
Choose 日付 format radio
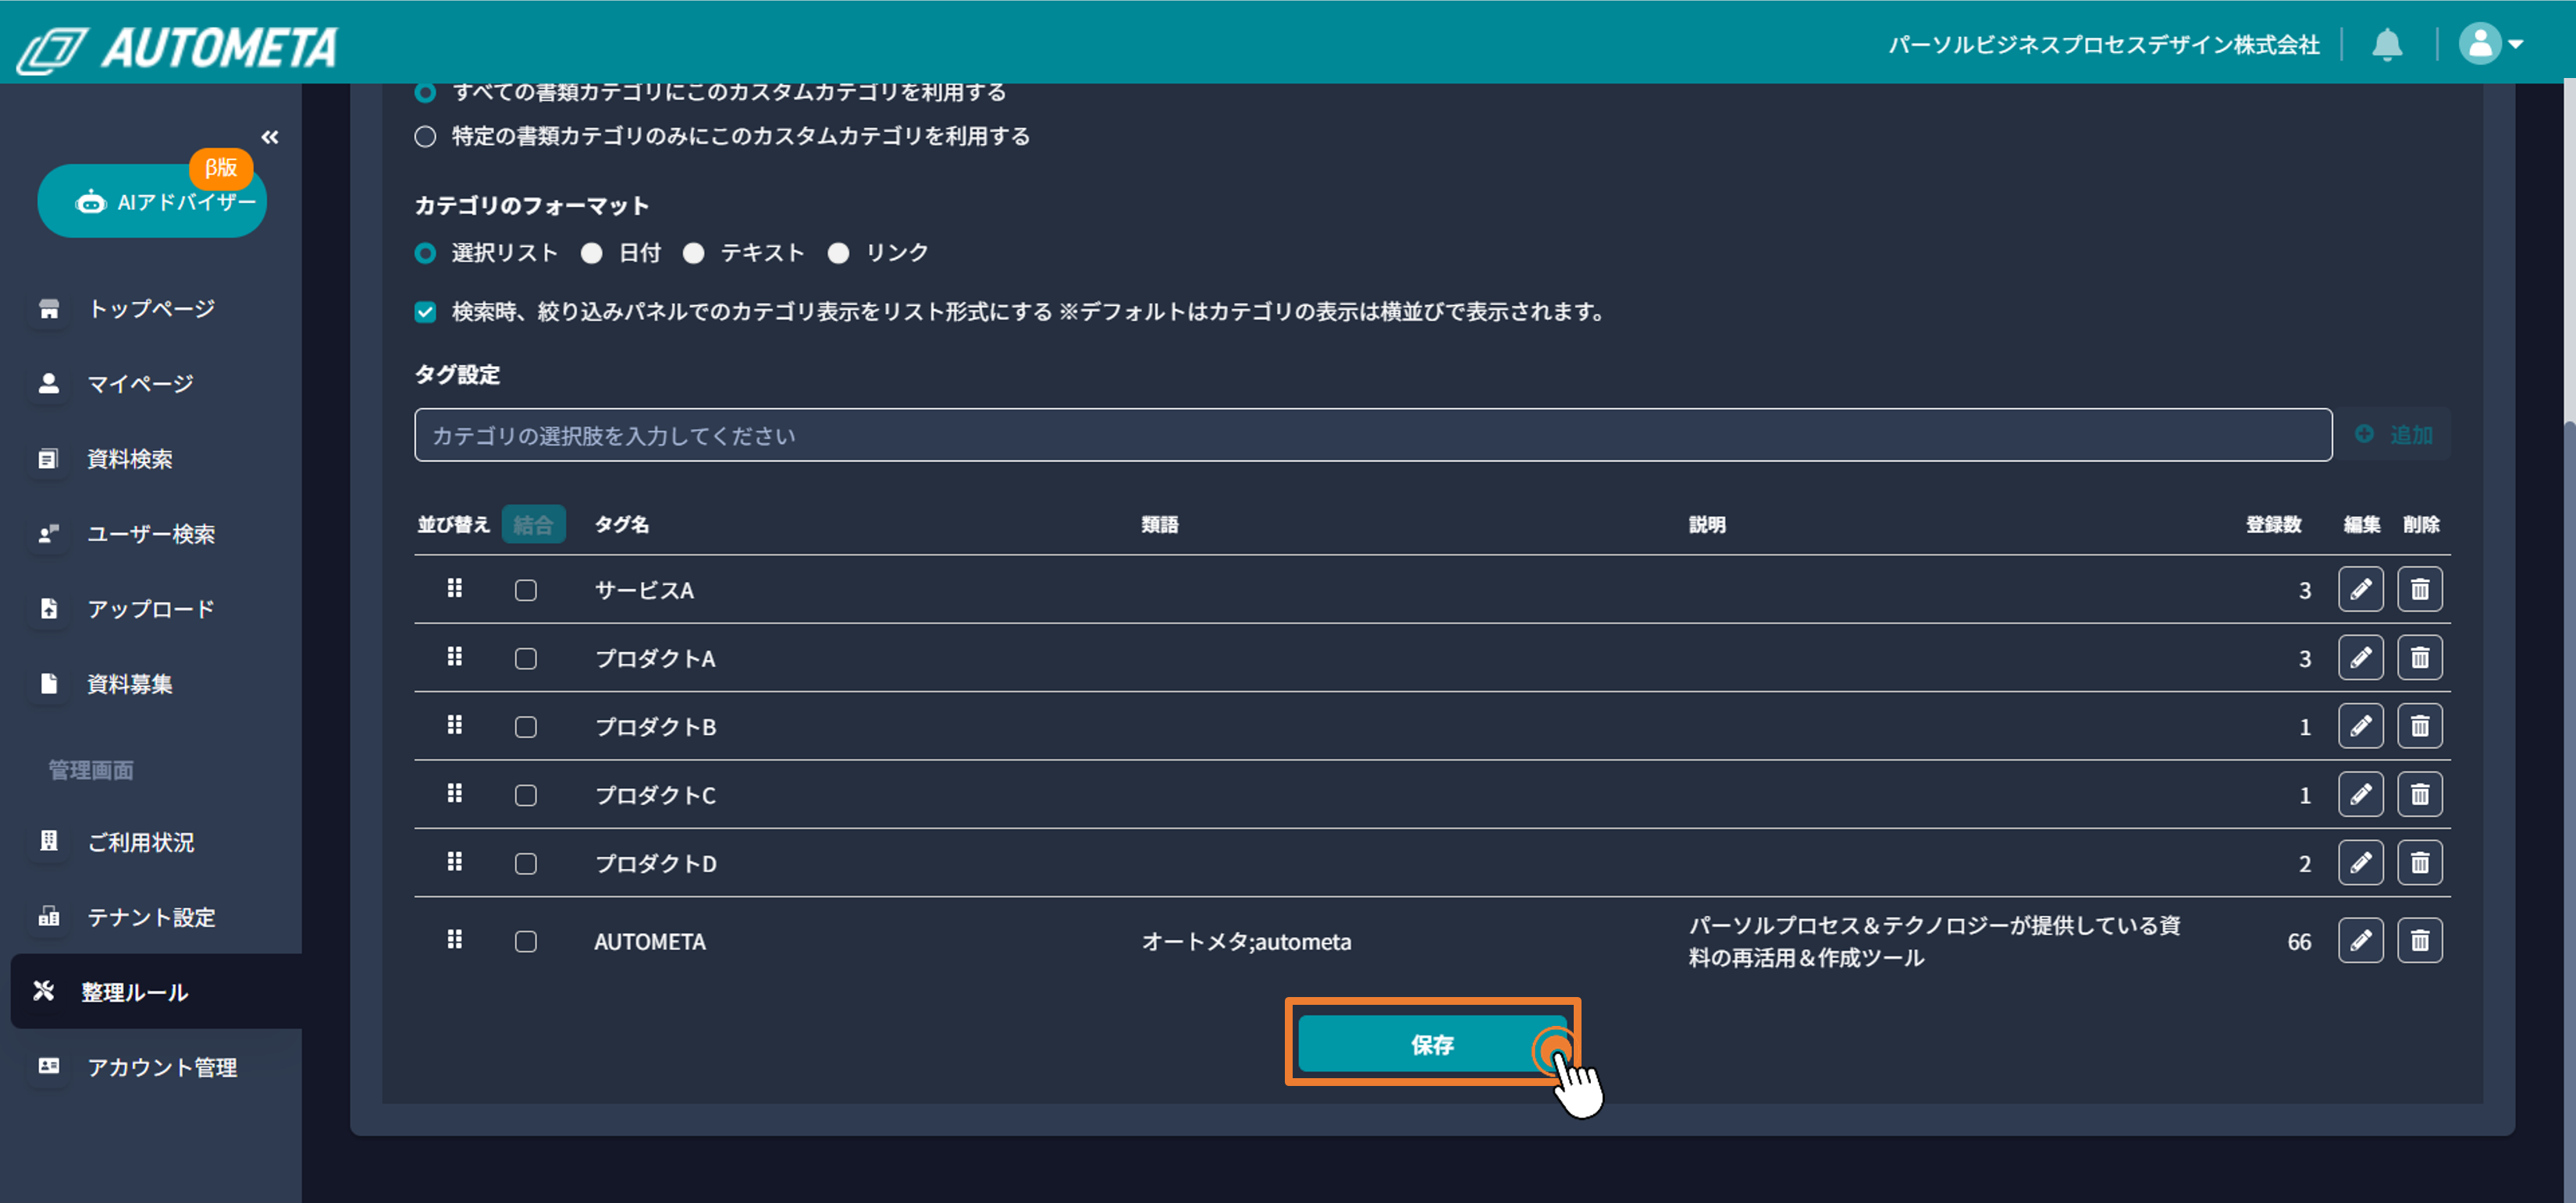592,253
